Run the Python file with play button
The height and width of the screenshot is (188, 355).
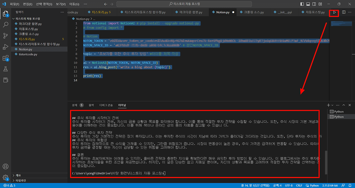coord(334,12)
